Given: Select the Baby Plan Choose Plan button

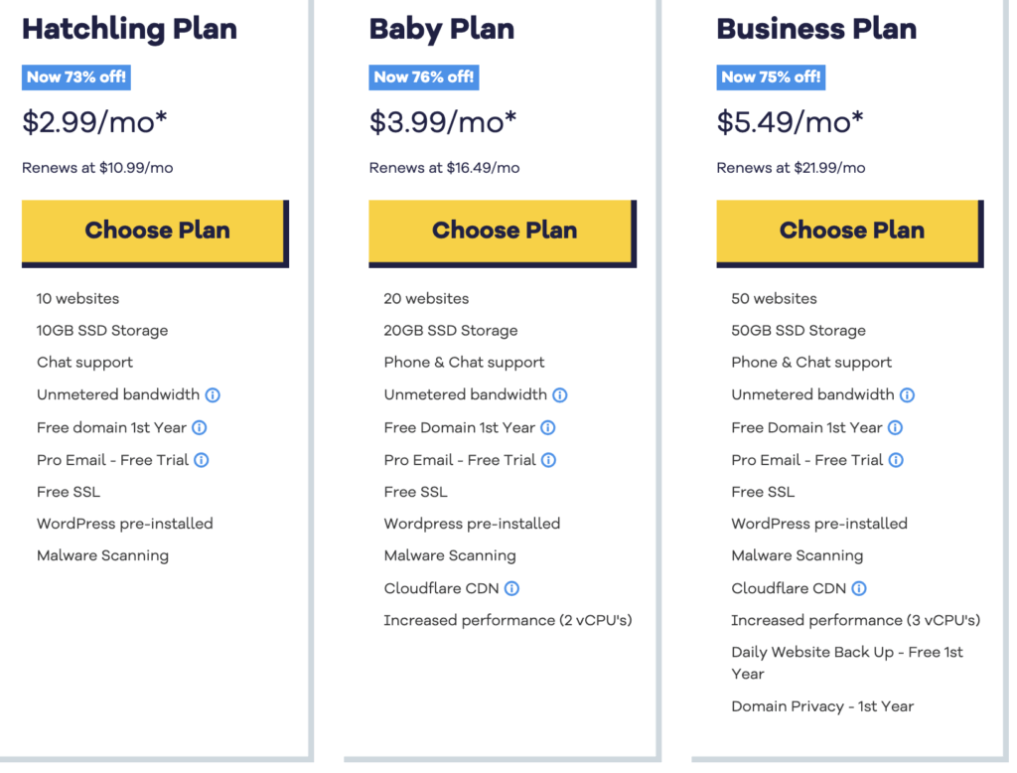Looking at the screenshot, I should [x=504, y=230].
